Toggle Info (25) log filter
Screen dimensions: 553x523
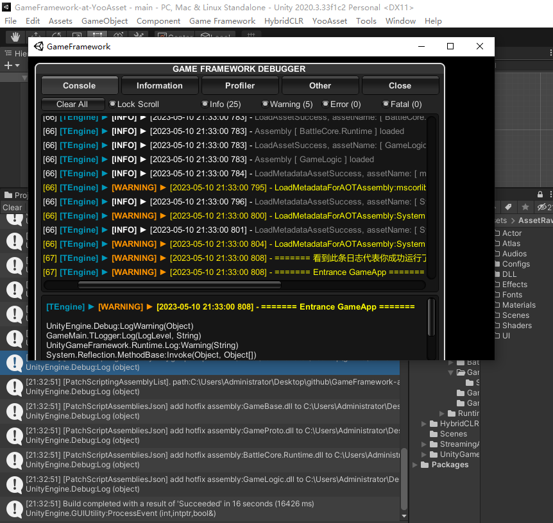pyautogui.click(x=221, y=104)
